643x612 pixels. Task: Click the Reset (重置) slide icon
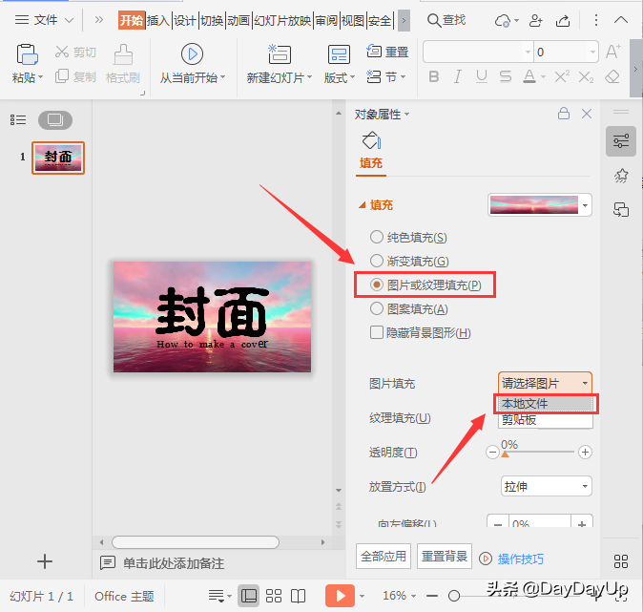click(x=374, y=51)
